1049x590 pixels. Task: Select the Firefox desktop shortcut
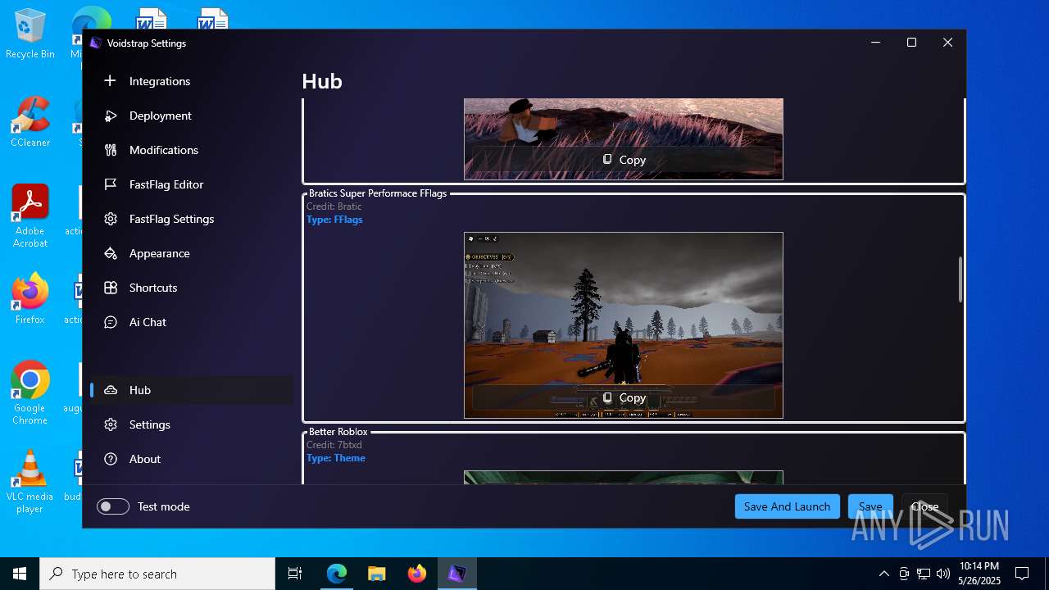[30, 299]
